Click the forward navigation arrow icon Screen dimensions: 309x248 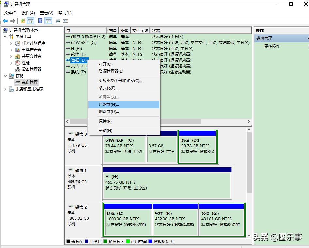pos(12,20)
